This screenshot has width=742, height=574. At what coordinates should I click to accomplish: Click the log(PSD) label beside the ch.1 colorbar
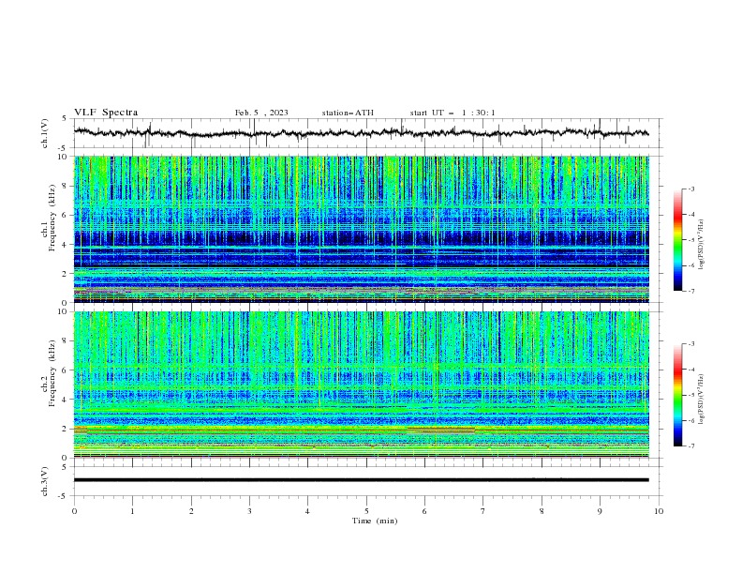pos(701,245)
